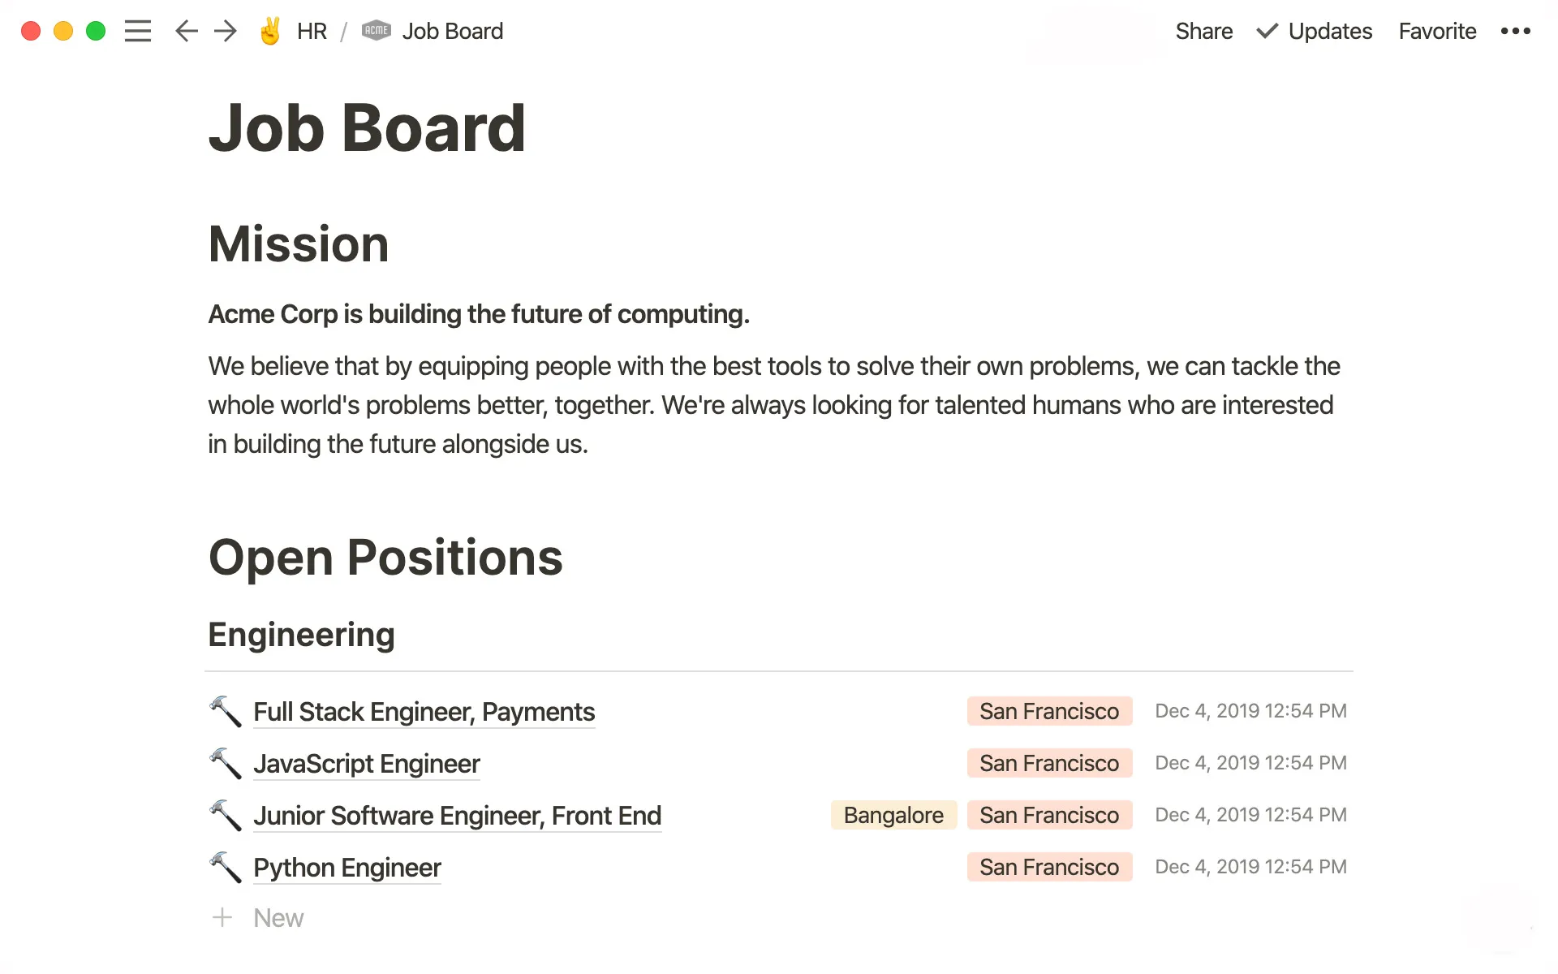Click the hammer icon for Python Engineer

[223, 868]
